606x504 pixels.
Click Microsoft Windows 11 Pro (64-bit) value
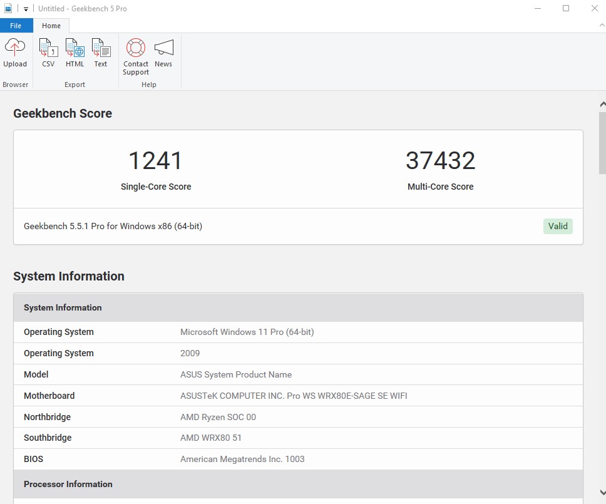(247, 332)
